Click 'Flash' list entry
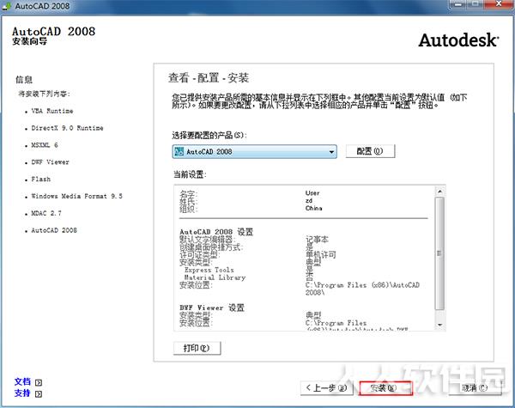 pos(41,180)
